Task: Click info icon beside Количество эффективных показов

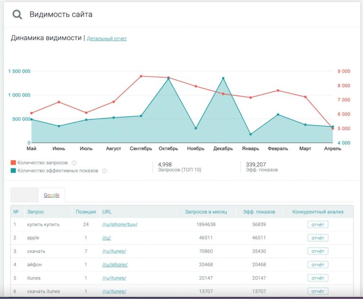Action: (104, 171)
